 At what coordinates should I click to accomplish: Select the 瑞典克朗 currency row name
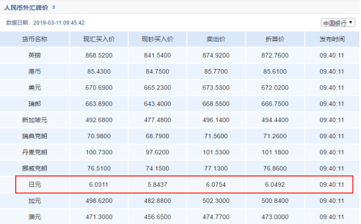click(x=34, y=136)
